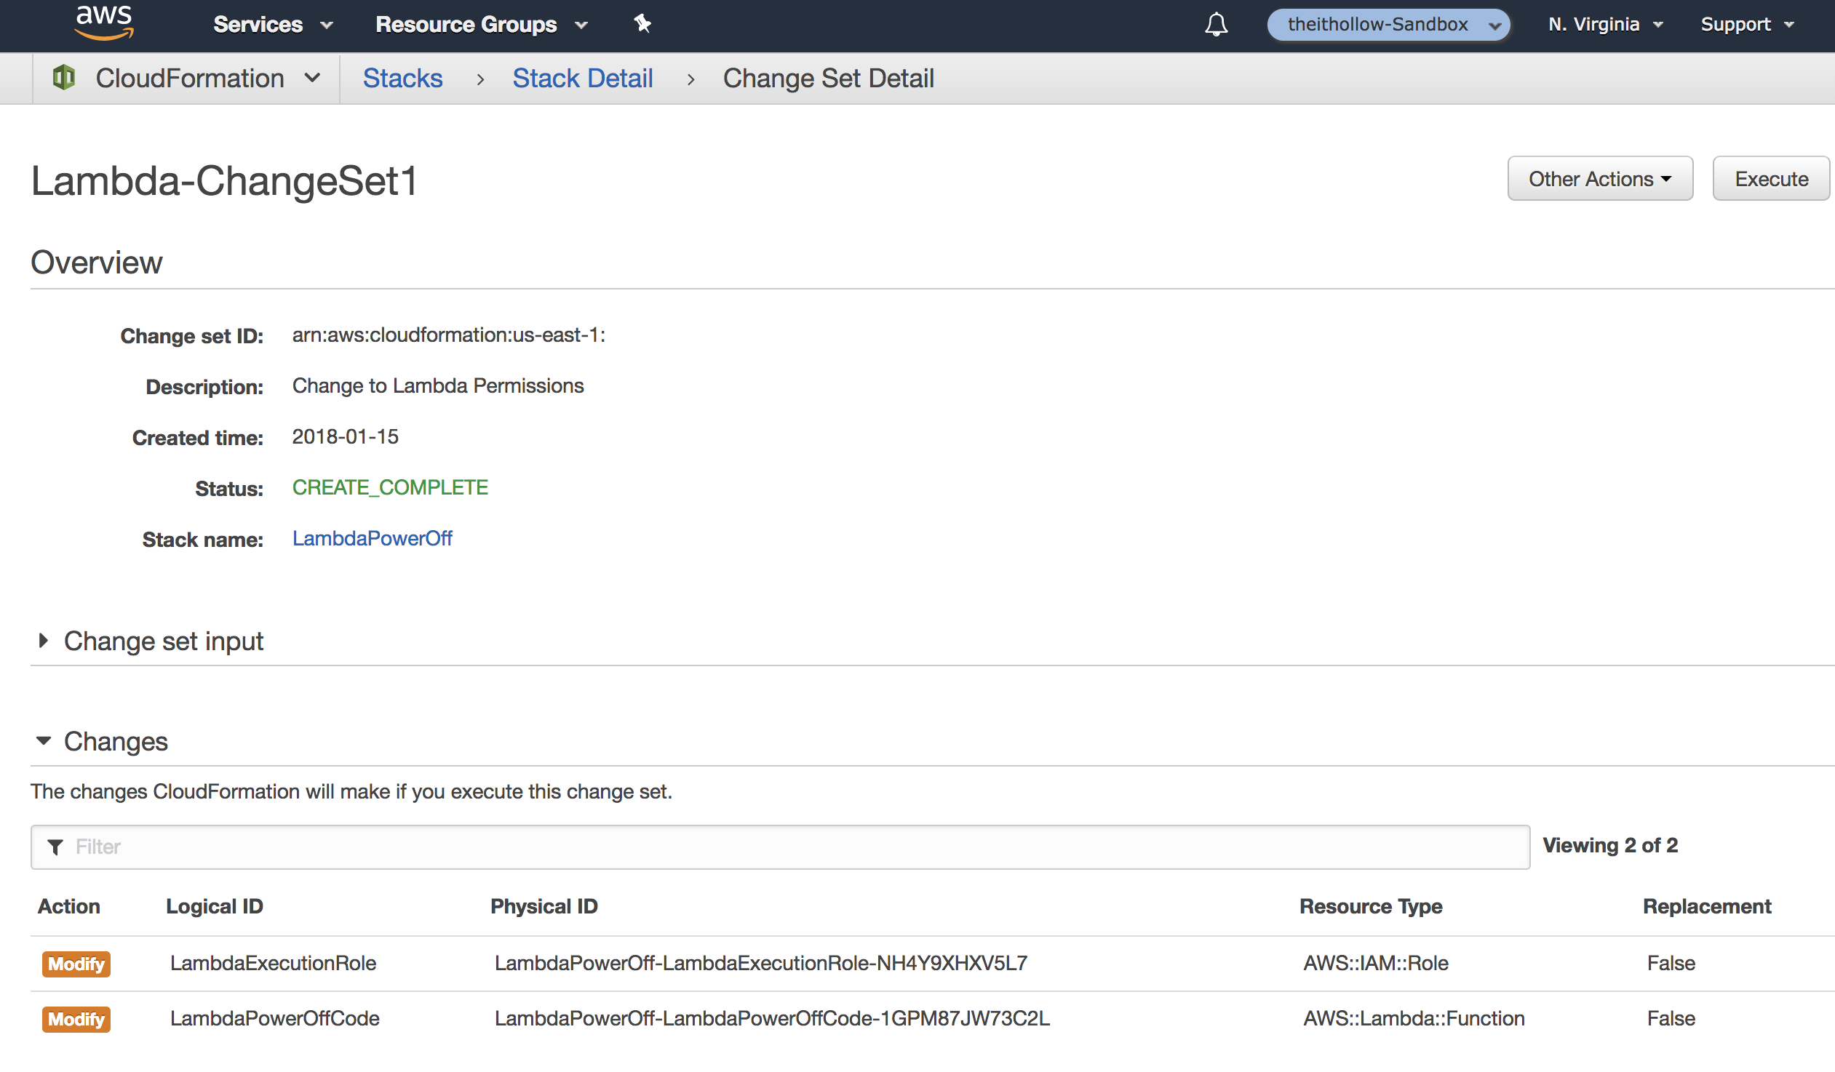Screen dimensions: 1835x1072
Task: Expand the Change set input section
Action: (163, 641)
